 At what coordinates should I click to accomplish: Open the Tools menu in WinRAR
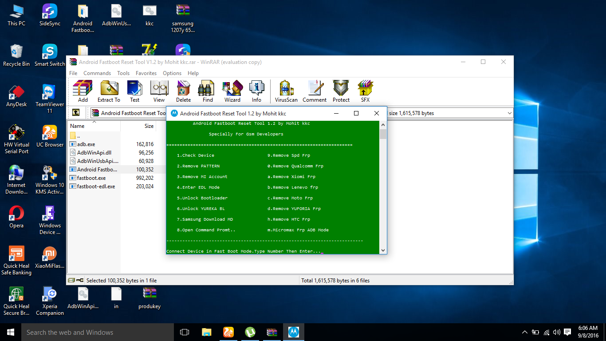pos(123,73)
